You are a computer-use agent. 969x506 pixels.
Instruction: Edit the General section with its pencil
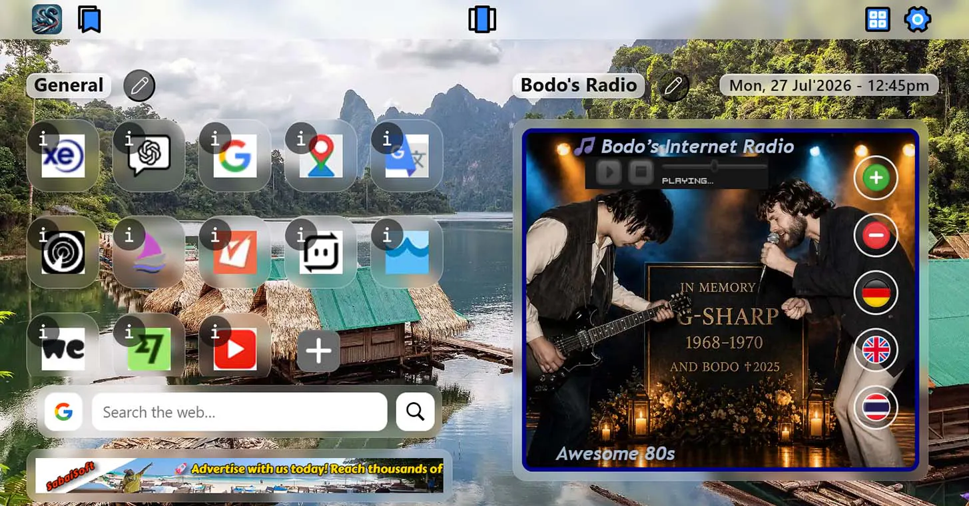point(139,86)
